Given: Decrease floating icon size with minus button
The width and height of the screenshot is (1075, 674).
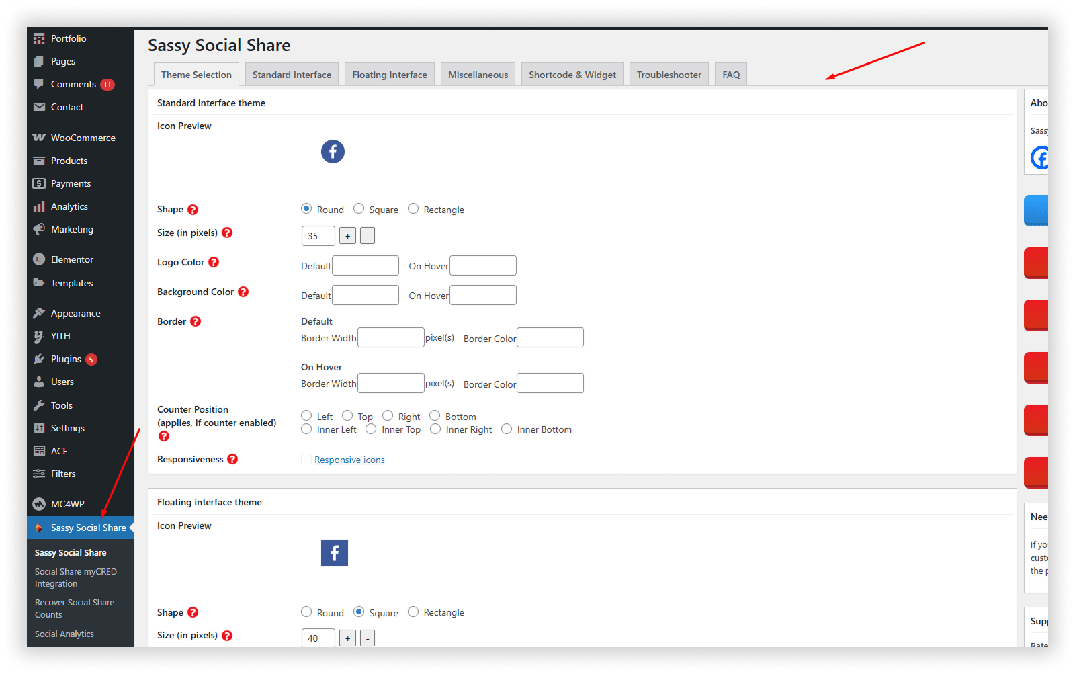Looking at the screenshot, I should point(368,638).
